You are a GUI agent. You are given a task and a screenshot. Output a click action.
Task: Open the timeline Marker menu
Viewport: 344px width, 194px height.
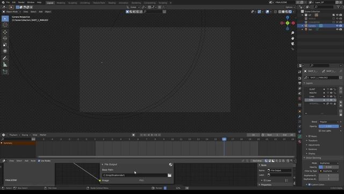click(x=43, y=135)
